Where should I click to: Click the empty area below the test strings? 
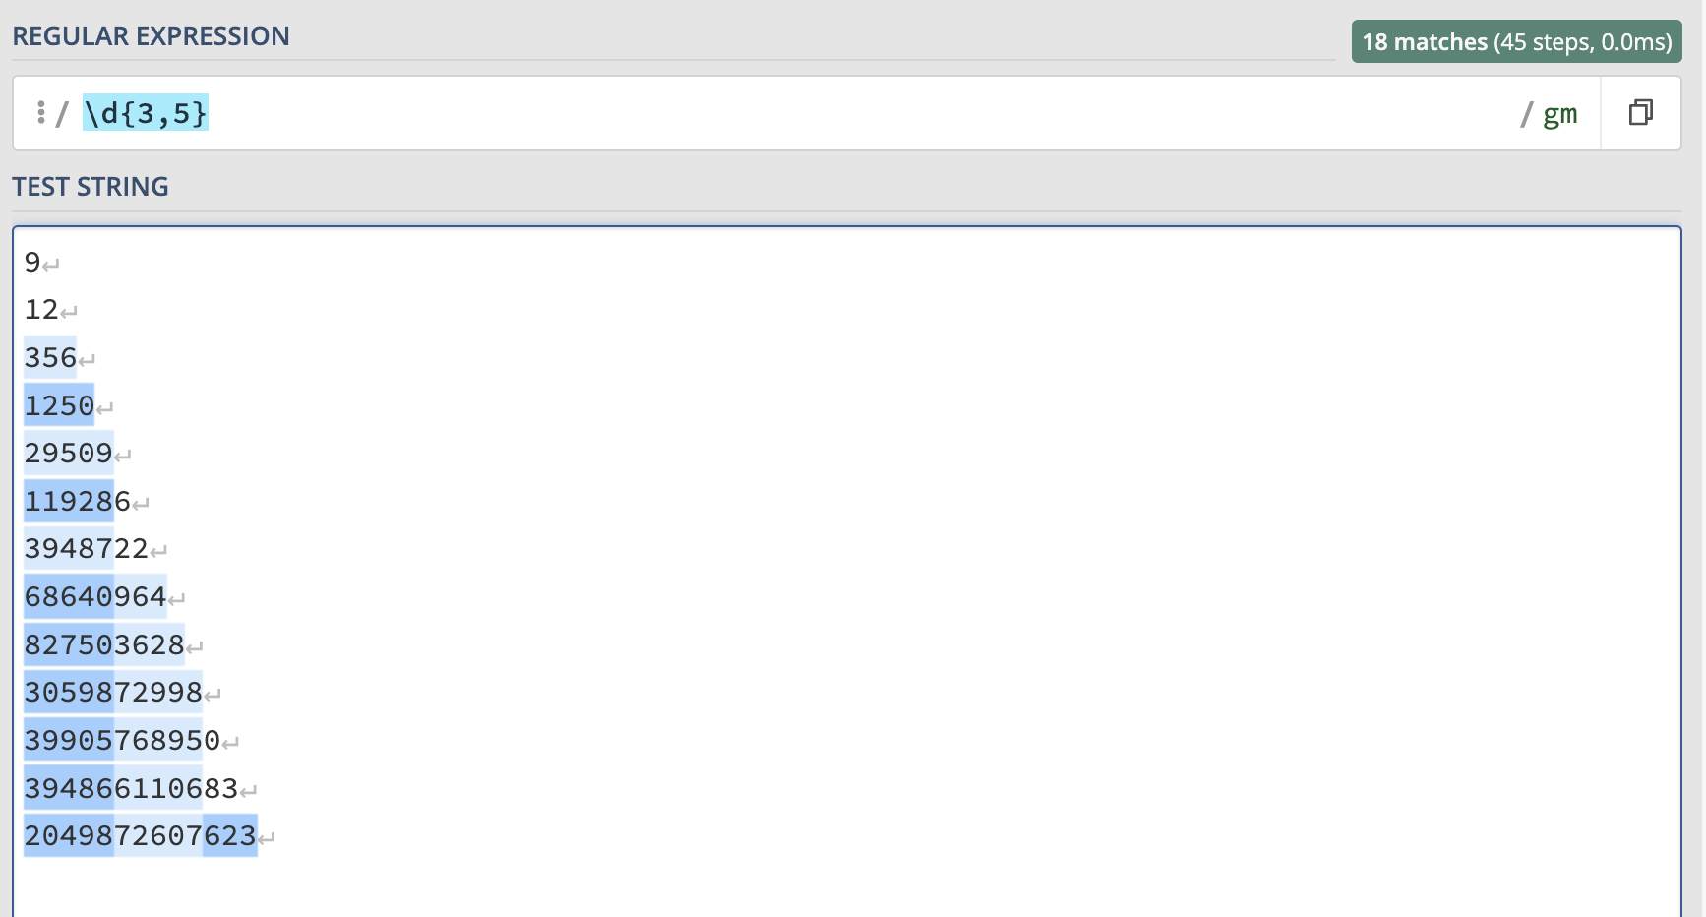[x=846, y=886]
